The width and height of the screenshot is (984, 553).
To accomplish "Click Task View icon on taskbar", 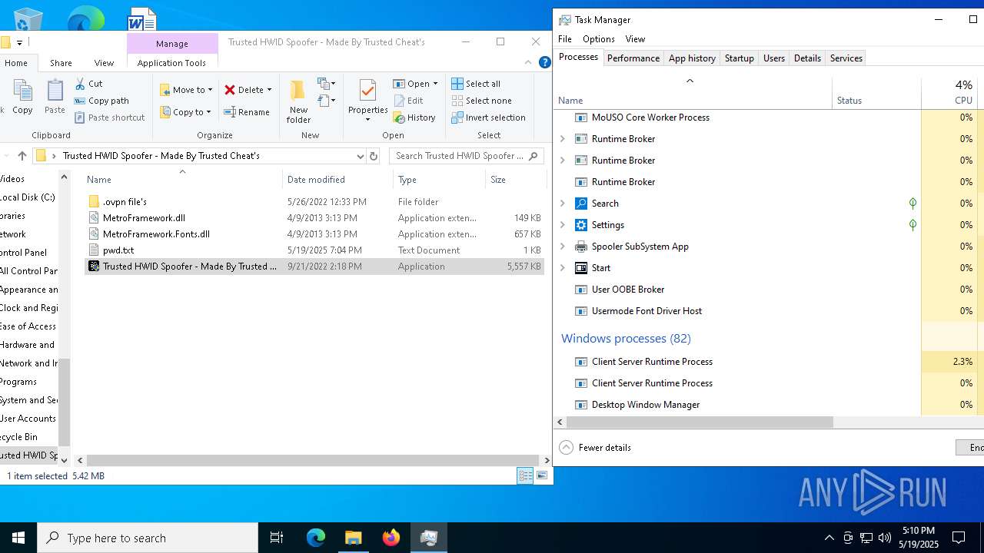I will click(277, 538).
